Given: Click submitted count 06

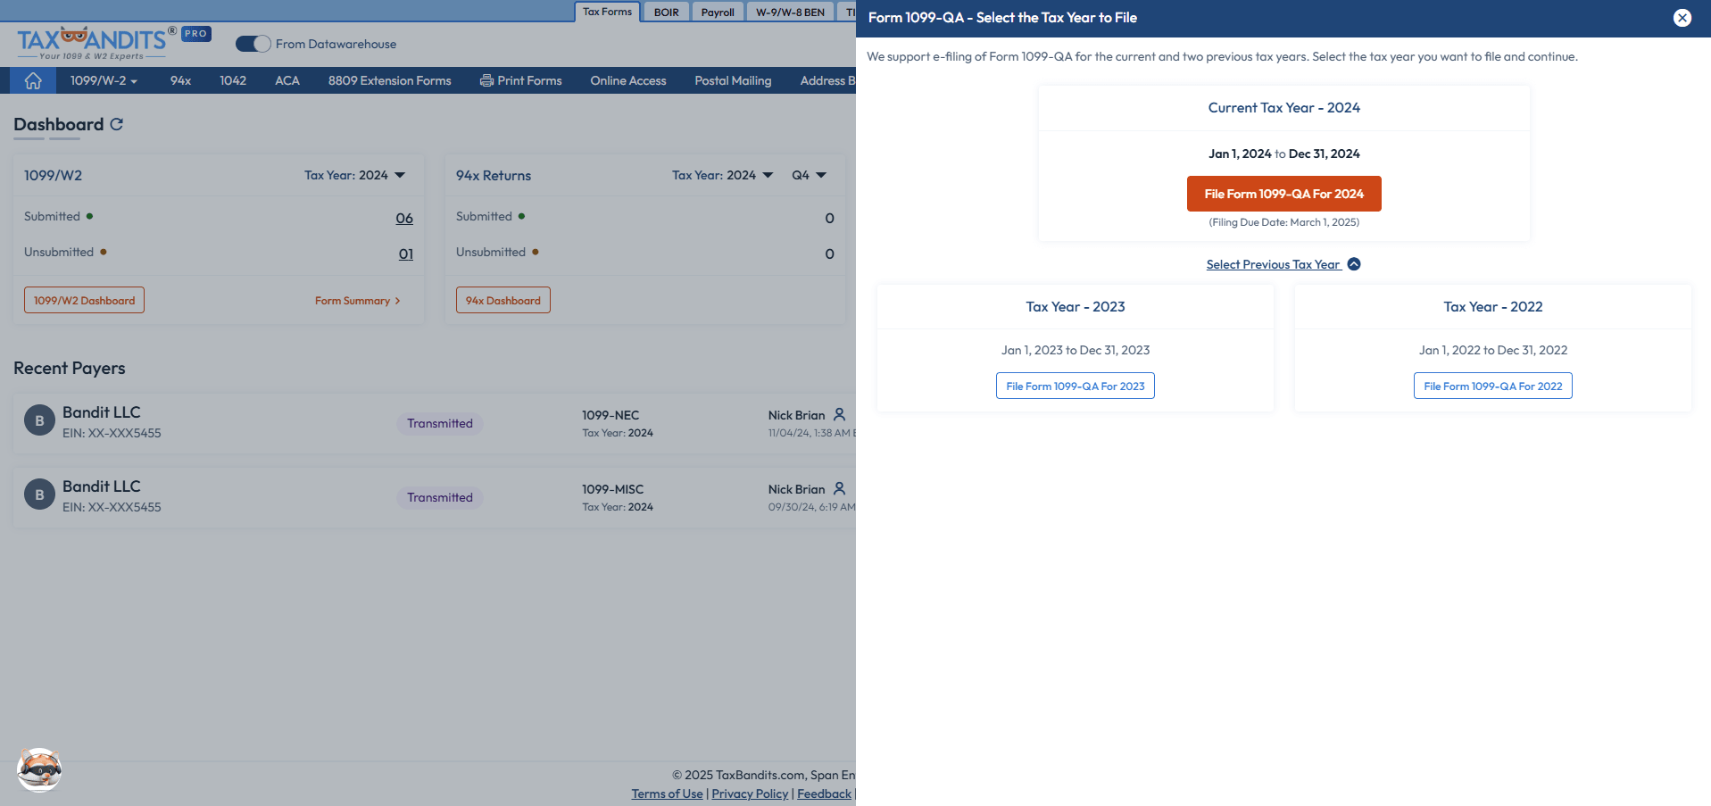Looking at the screenshot, I should (404, 218).
